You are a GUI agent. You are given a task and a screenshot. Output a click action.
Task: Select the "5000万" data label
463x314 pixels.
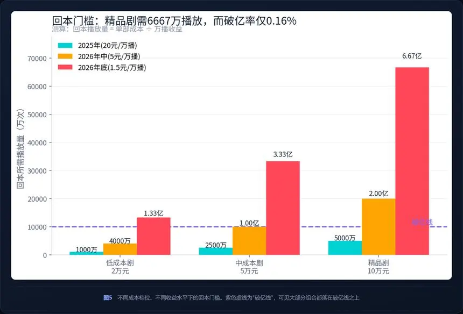point(345,238)
